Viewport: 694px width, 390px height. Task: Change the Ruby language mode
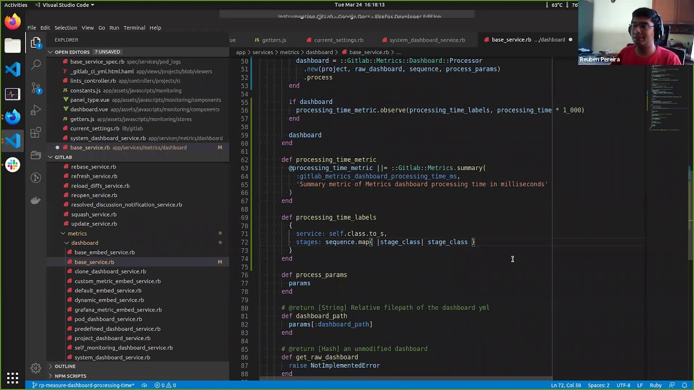click(x=656, y=385)
